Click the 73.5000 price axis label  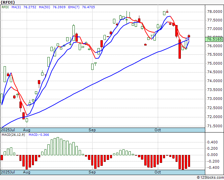point(214,90)
